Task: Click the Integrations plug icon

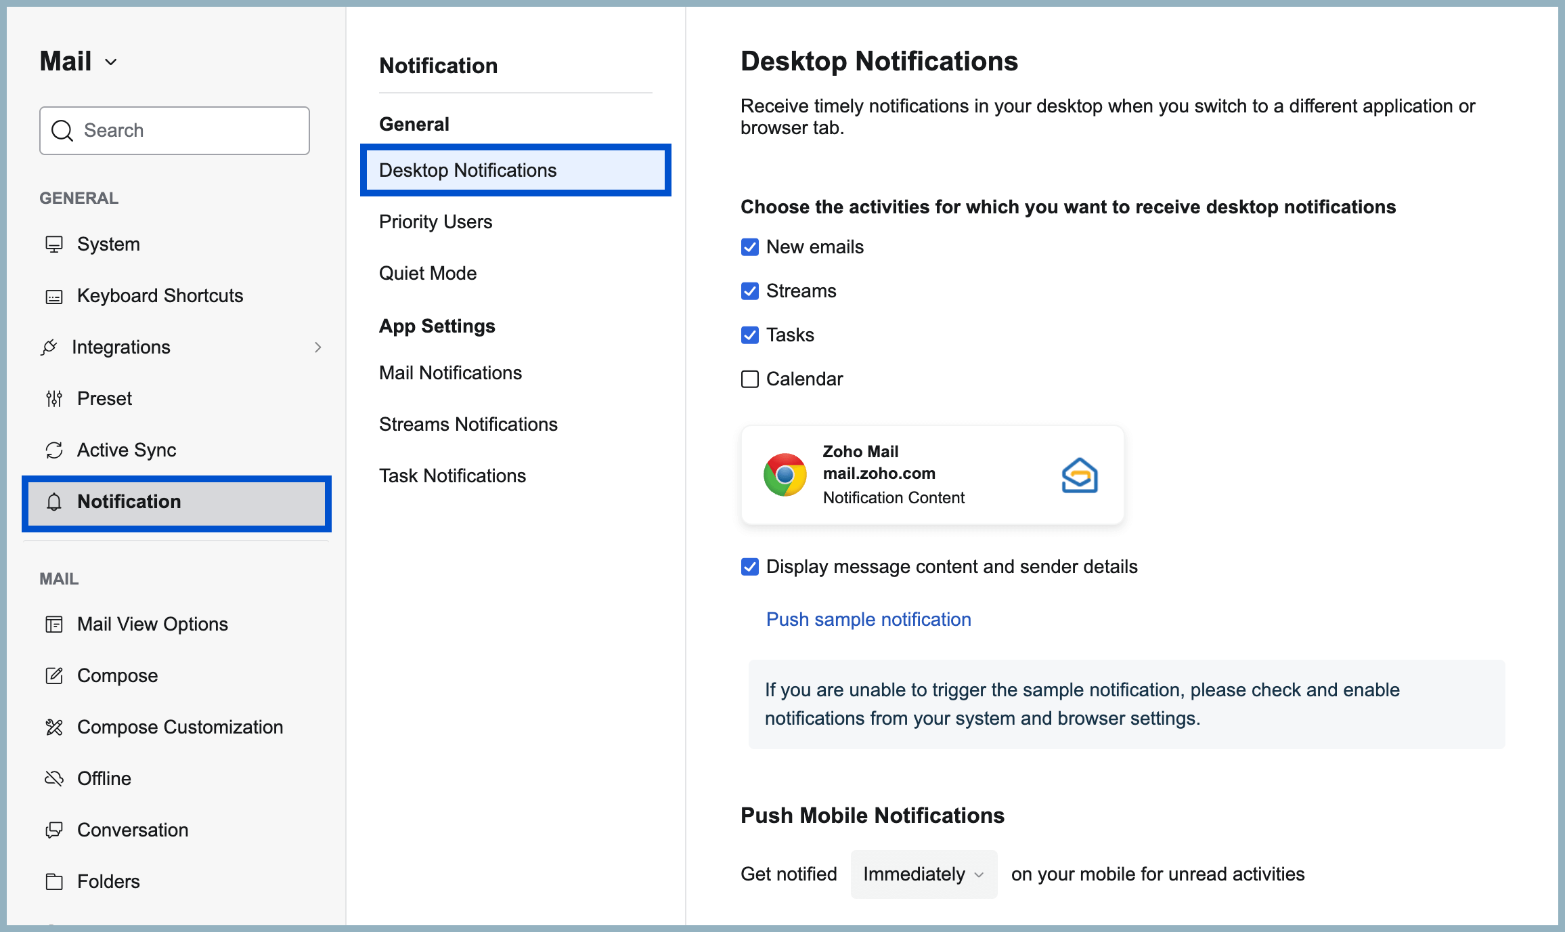Action: [x=50, y=347]
